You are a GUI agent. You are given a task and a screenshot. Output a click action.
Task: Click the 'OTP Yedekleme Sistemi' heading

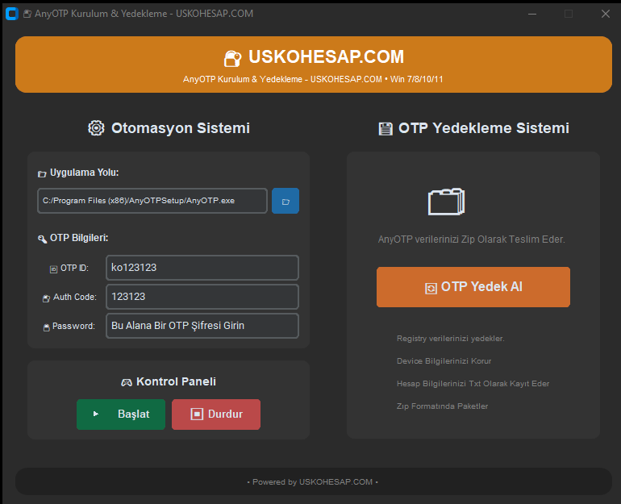(x=484, y=128)
